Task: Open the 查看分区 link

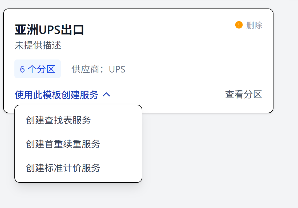Action: pos(243,94)
